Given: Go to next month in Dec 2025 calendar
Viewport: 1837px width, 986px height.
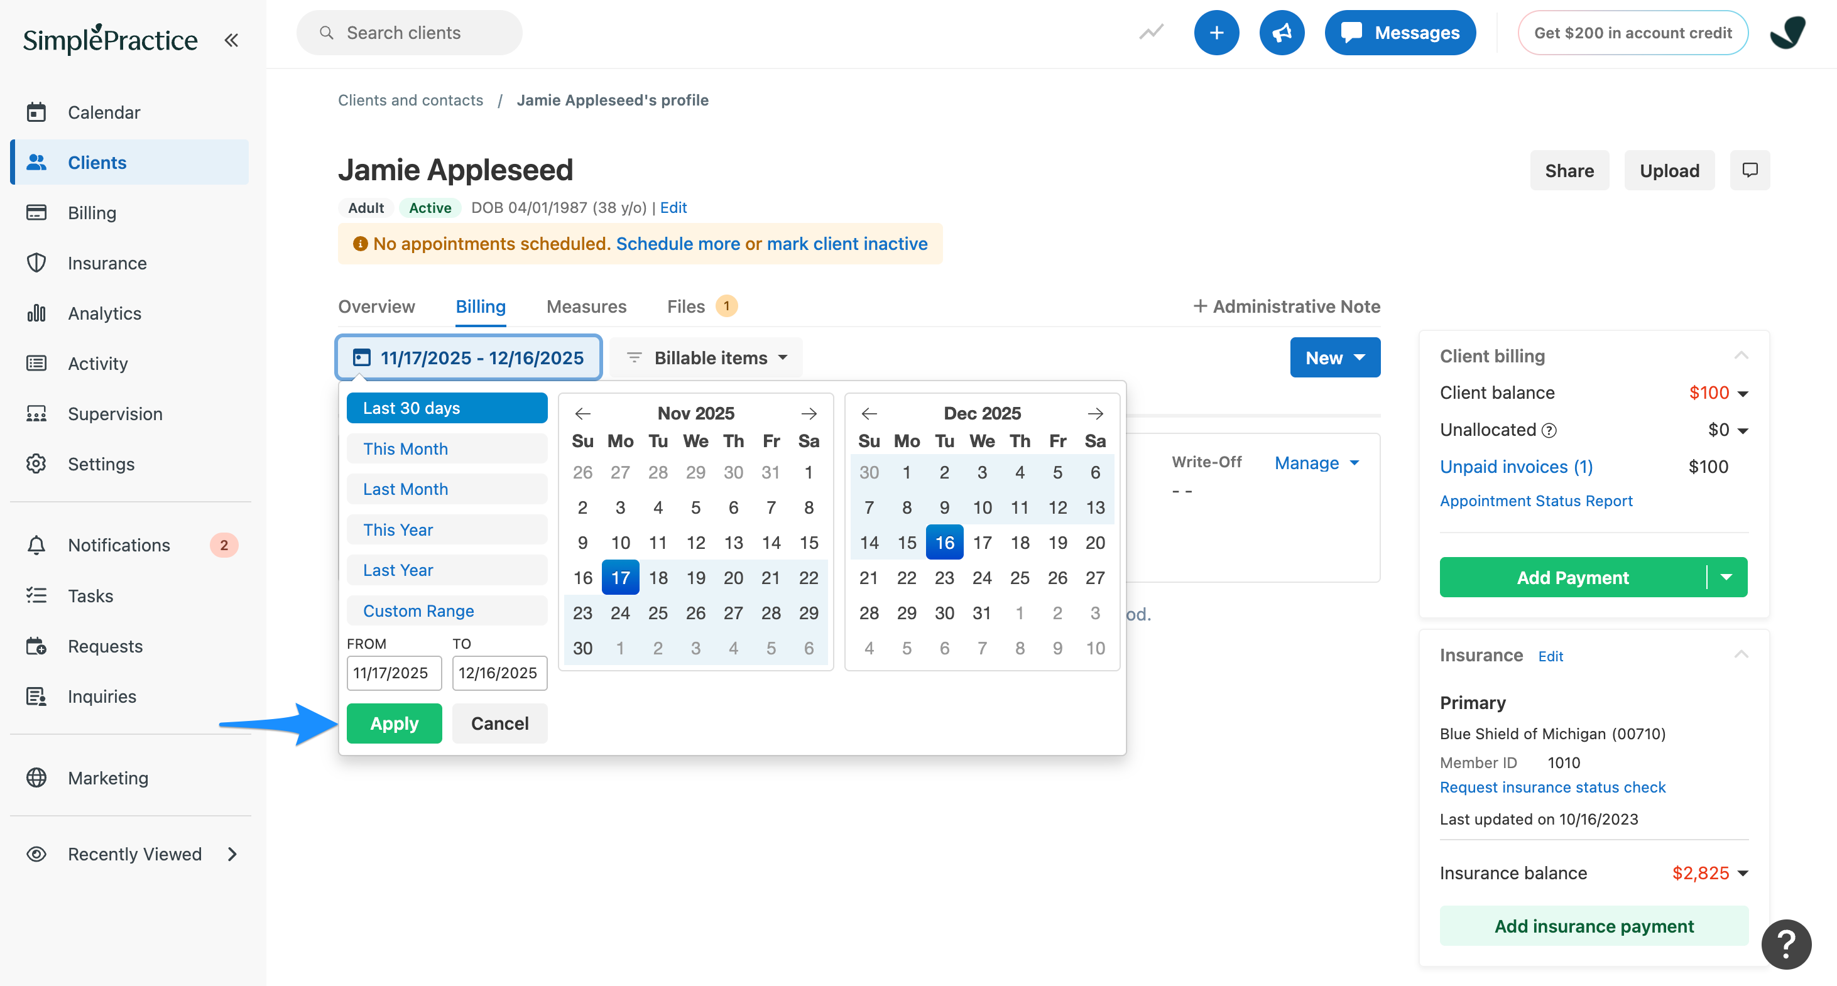Looking at the screenshot, I should click(1096, 413).
